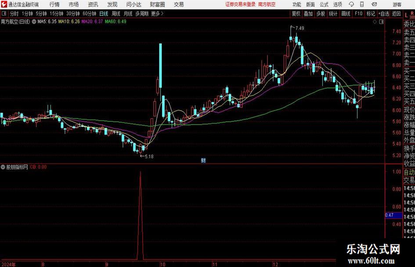Screen dimensions: 415x267
Task: Expand the 南方航空(日线) indicator dropdown arrow
Action: [34, 21]
